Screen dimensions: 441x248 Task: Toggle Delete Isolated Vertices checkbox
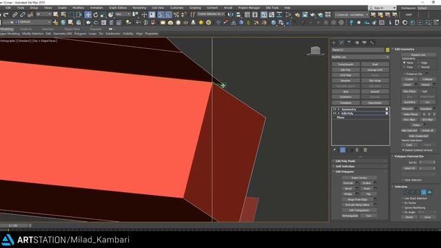(403, 150)
